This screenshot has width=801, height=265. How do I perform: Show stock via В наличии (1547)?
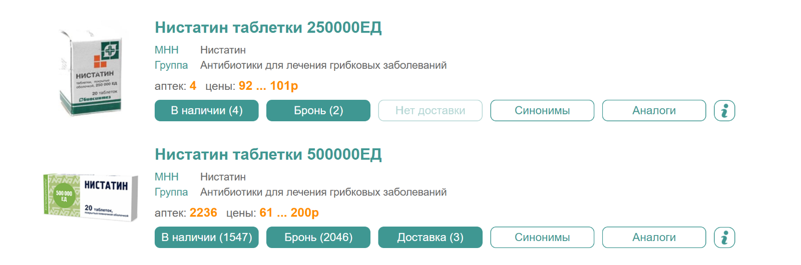[x=207, y=237]
